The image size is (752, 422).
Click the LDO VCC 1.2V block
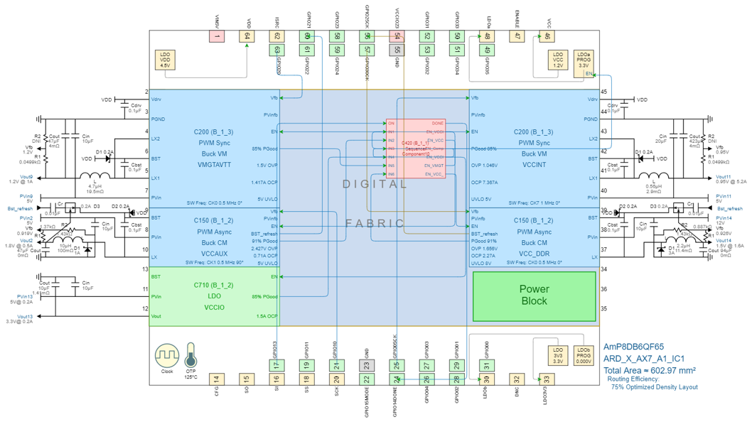pos(558,60)
